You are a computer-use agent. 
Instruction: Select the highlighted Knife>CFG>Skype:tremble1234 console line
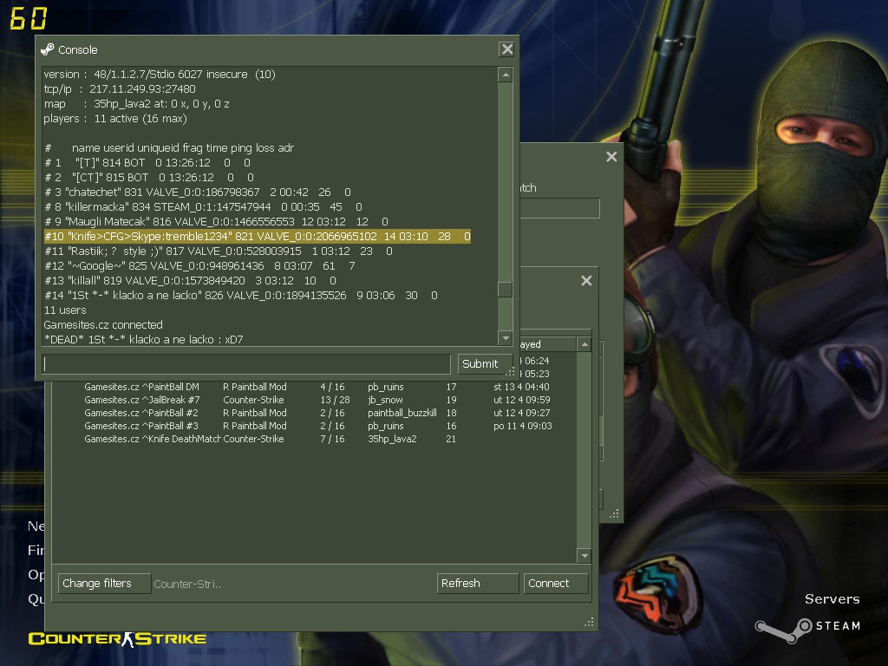point(257,236)
